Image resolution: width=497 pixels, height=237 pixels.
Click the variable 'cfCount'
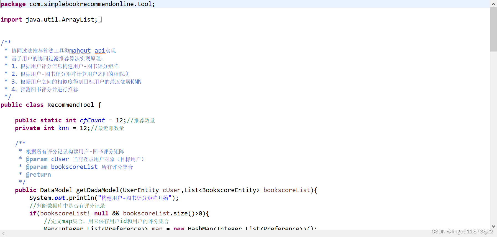coord(92,120)
